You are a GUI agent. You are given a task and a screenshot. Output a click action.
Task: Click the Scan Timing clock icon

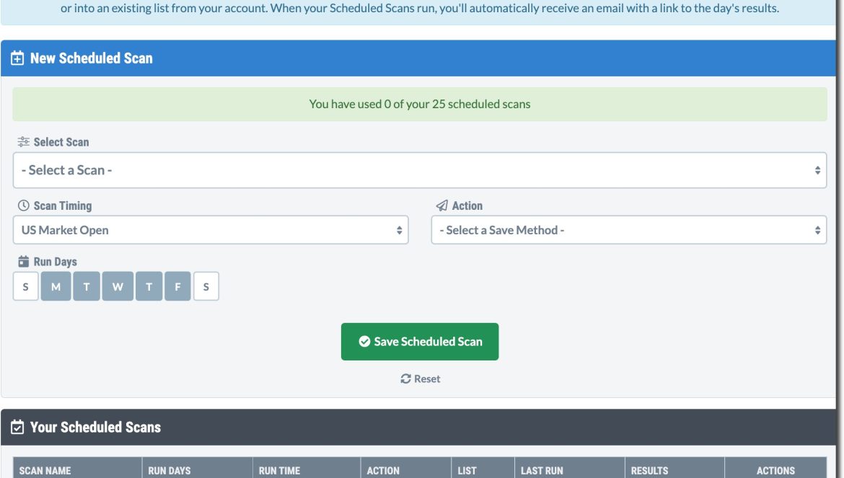(x=23, y=205)
